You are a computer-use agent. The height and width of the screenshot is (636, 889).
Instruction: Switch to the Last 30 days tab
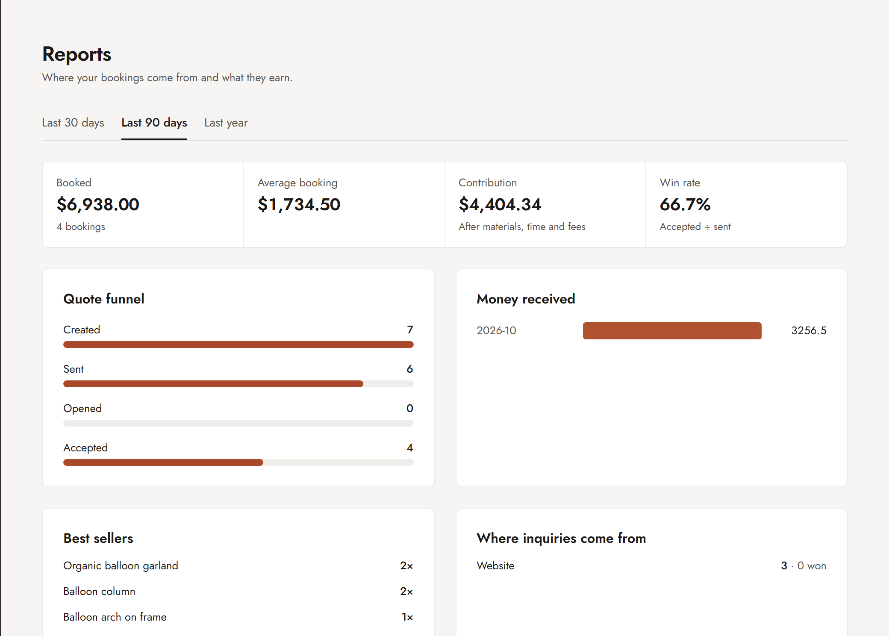click(x=73, y=123)
